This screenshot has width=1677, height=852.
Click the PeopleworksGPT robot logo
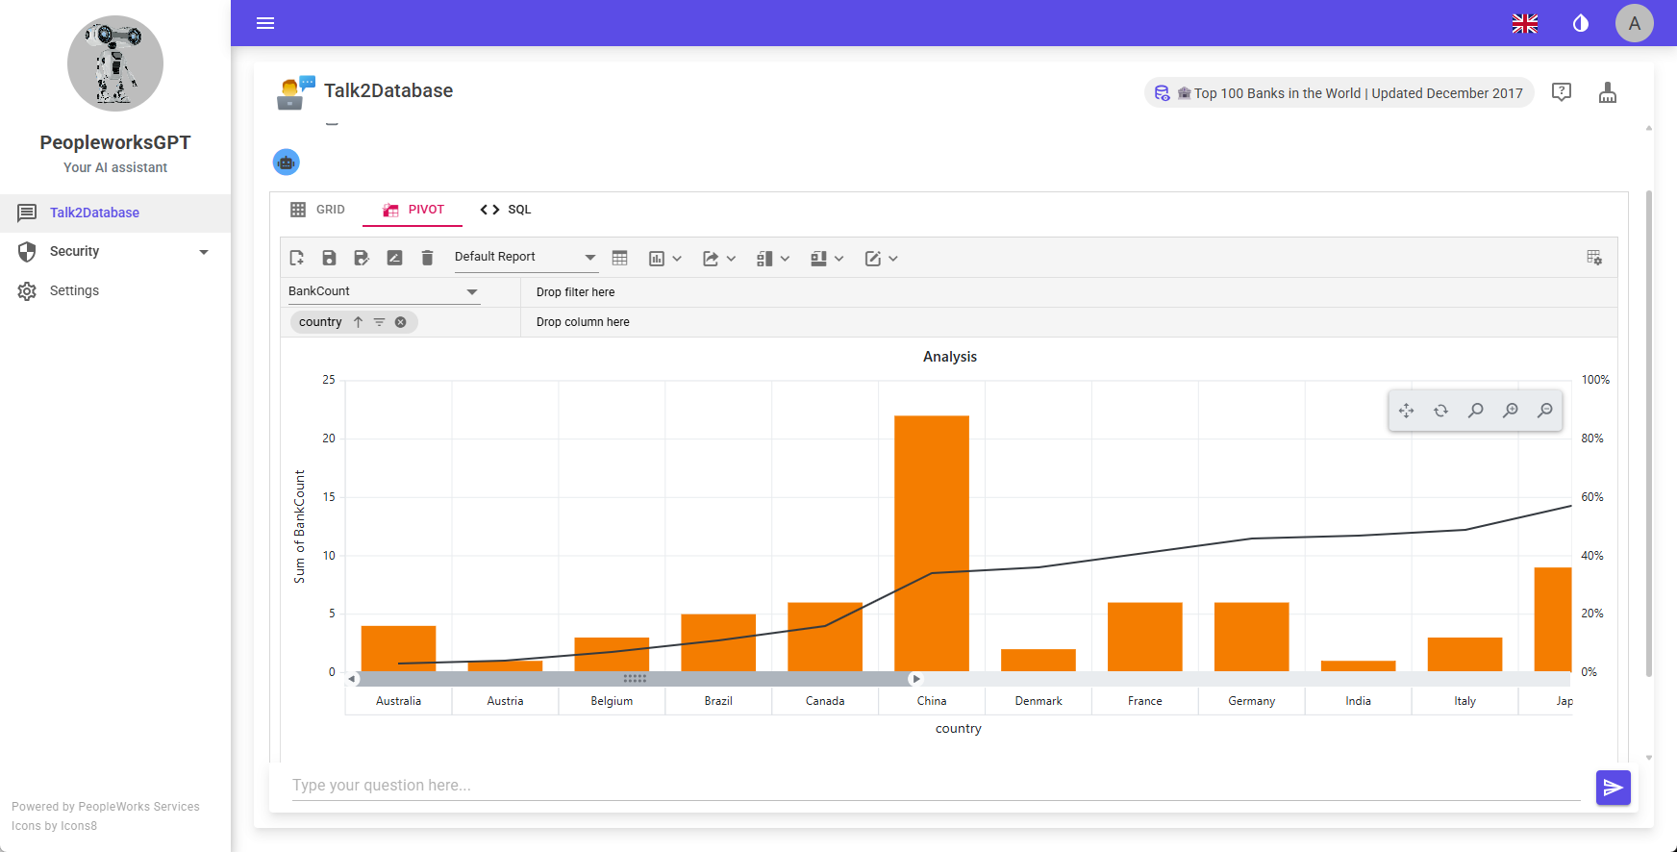[115, 63]
